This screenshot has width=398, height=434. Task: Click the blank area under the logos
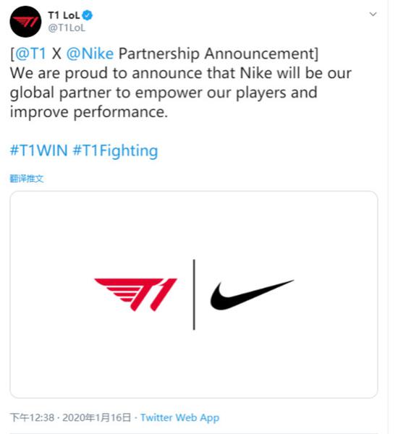194,362
